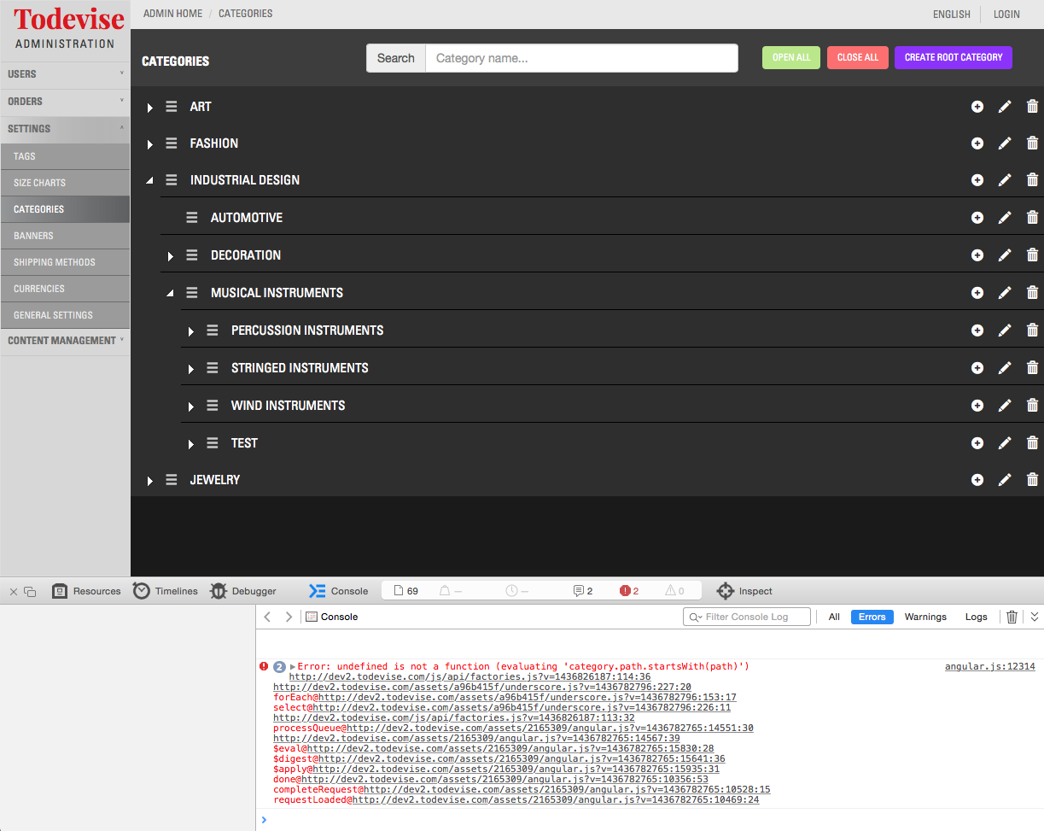Expand the JEWELRY category tree

[x=150, y=481]
